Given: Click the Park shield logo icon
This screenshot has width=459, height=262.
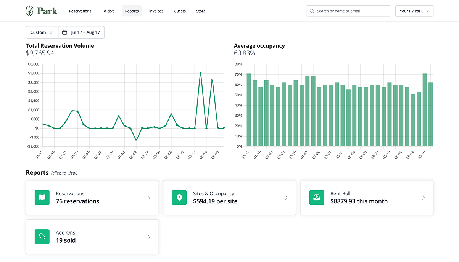Looking at the screenshot, I should point(29,11).
